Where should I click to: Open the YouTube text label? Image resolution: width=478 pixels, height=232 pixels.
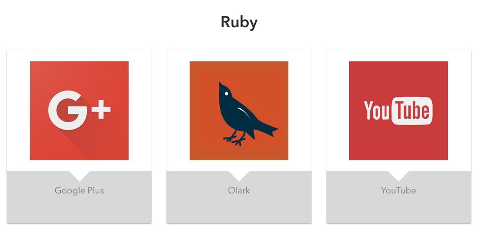398,190
